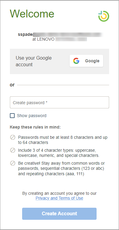Screen dimensions: 119x230
Task: Click the 'Use your Google account' text
Action: tap(34, 61)
